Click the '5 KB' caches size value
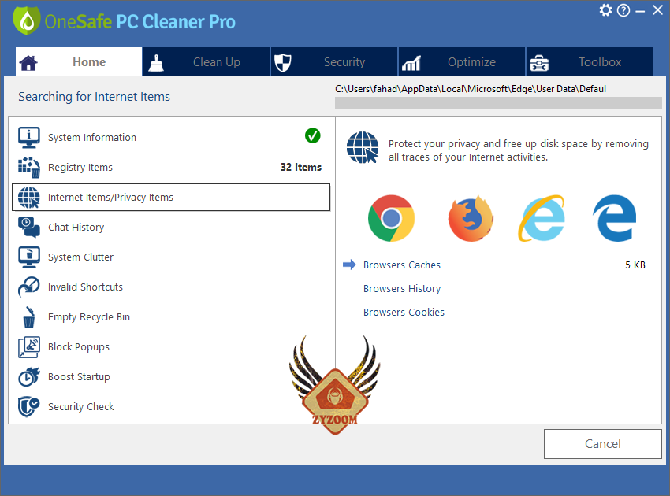This screenshot has height=496, width=670. pyautogui.click(x=635, y=265)
